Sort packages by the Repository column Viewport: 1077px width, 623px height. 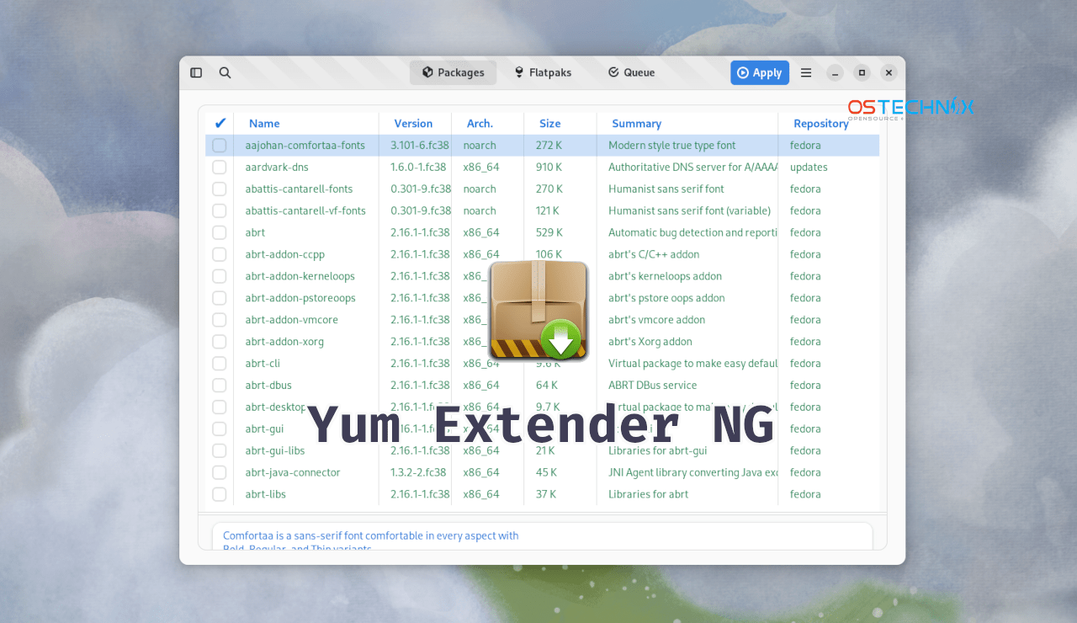coord(821,123)
